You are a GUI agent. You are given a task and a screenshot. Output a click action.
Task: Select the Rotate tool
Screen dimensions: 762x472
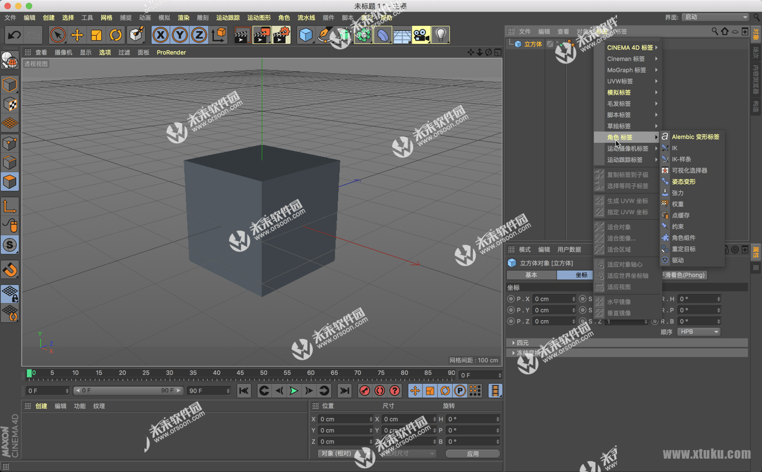pyautogui.click(x=116, y=35)
